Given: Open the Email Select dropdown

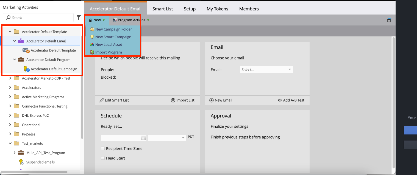Looking at the screenshot, I should tap(266, 70).
